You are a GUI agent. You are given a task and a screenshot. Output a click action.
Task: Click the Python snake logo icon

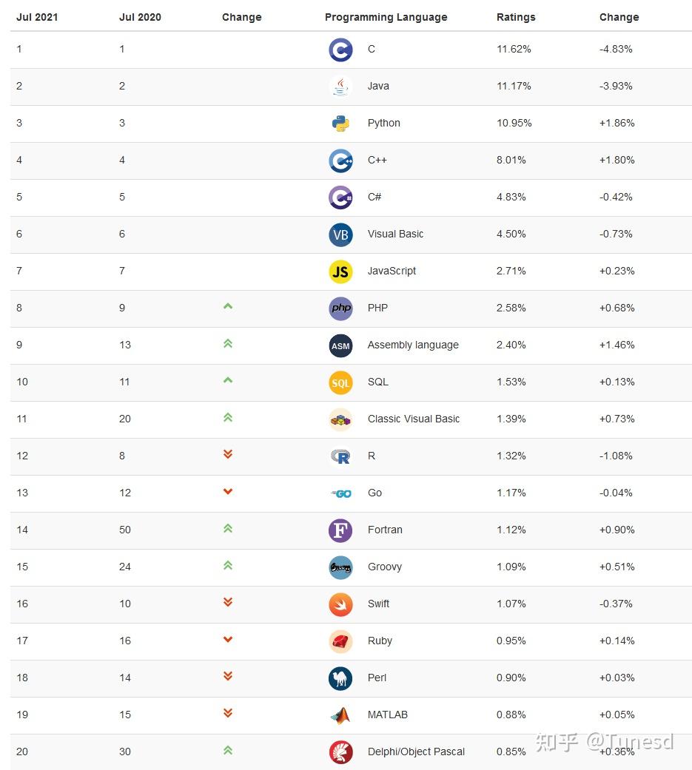point(340,124)
